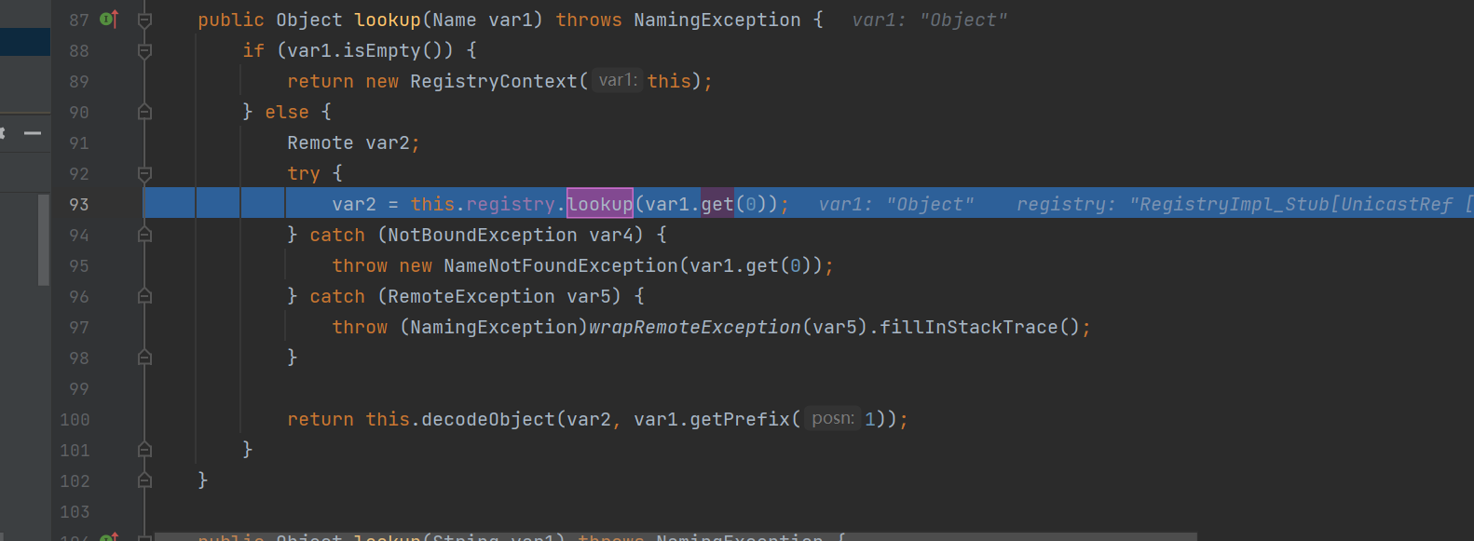Click 'var5' variable in line 96 catch
The width and height of the screenshot is (1474, 541).
coord(589,296)
